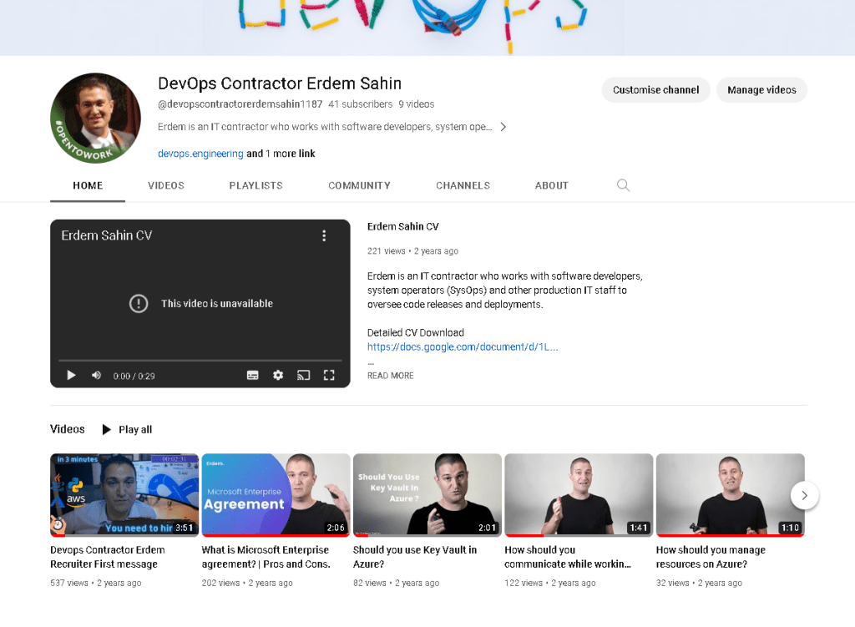Click the channel banner image
The width and height of the screenshot is (855, 627).
click(x=427, y=28)
